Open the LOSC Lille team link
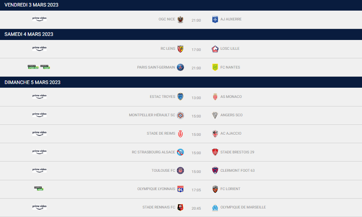 click(x=230, y=49)
